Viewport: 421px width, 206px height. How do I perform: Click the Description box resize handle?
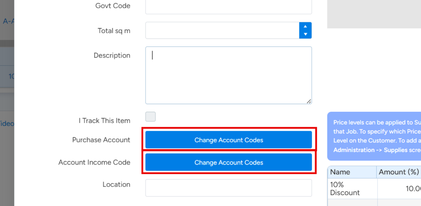pyautogui.click(x=309, y=101)
